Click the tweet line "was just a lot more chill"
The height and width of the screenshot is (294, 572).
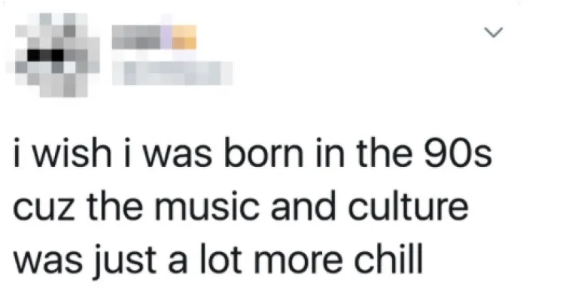click(218, 258)
